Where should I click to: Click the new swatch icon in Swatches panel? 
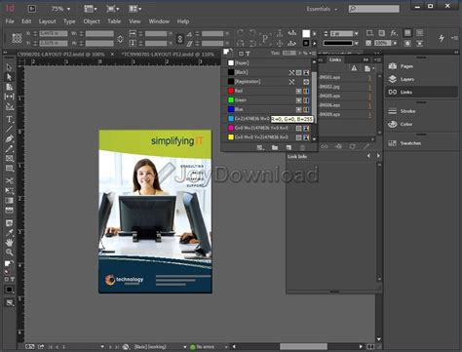(289, 147)
